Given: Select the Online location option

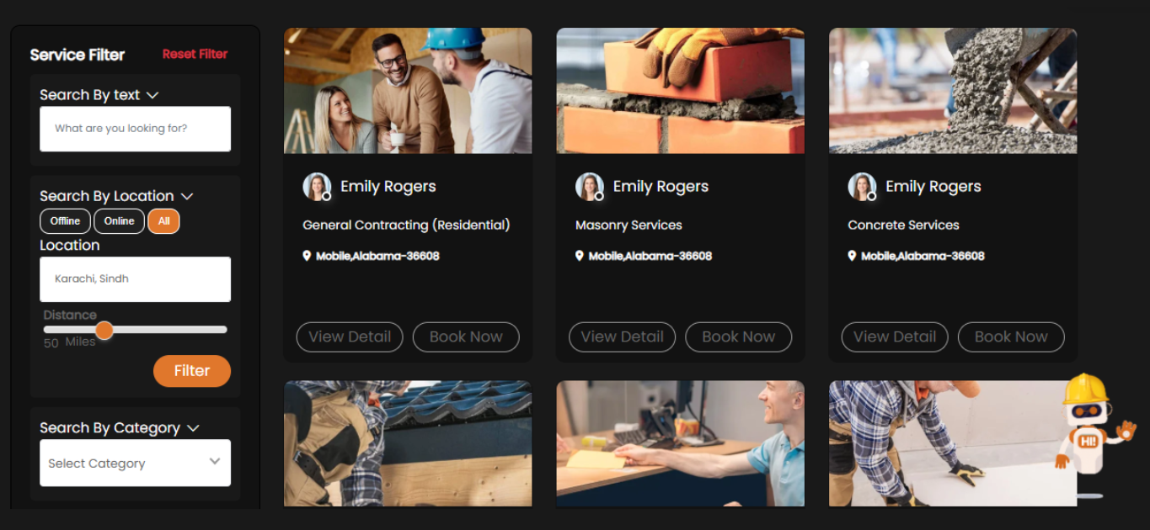Looking at the screenshot, I should pos(119,221).
